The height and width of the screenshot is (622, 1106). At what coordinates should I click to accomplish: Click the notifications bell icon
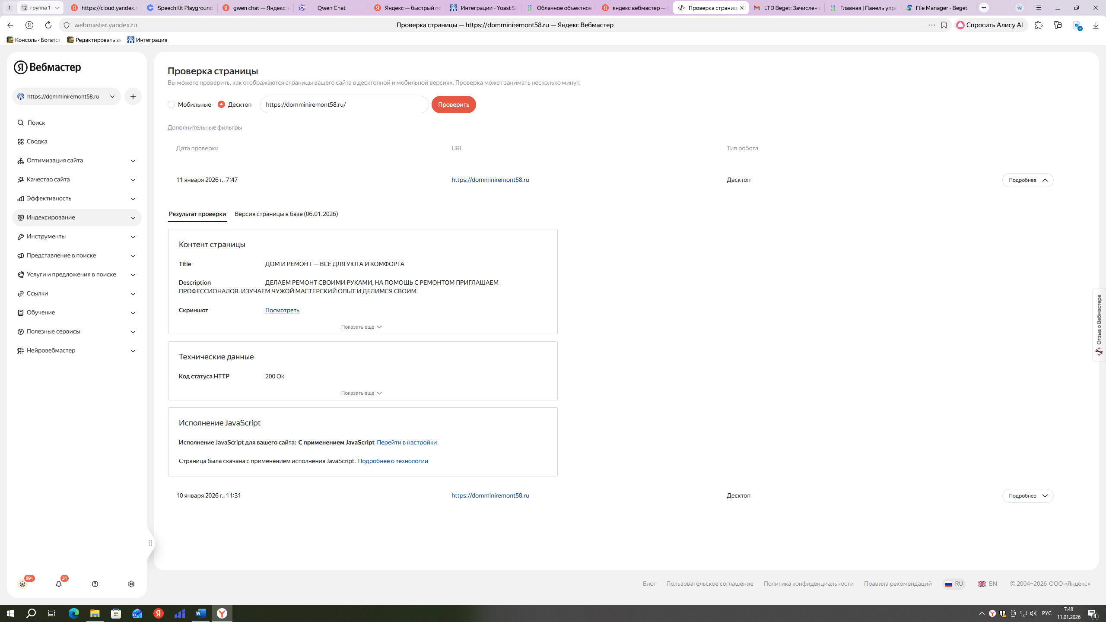tap(59, 584)
